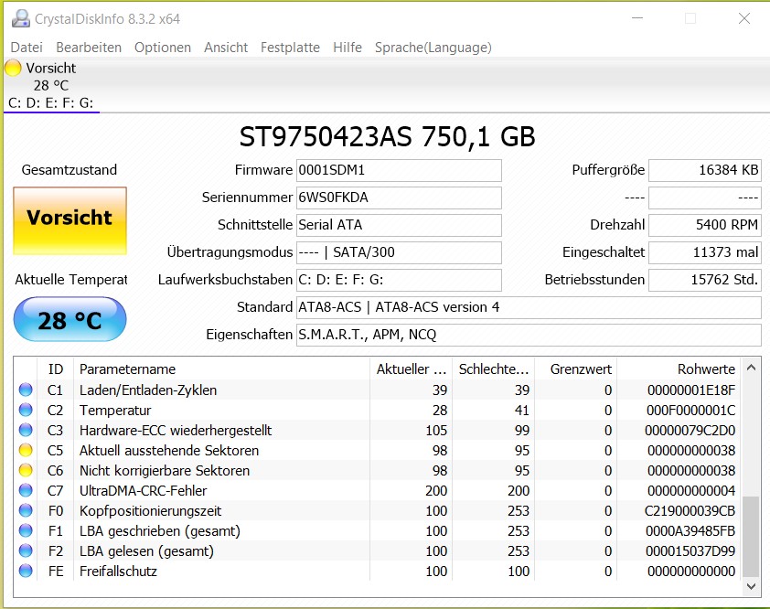The image size is (770, 609).
Task: Select the Freifallschutz row name
Action: pyautogui.click(x=118, y=572)
